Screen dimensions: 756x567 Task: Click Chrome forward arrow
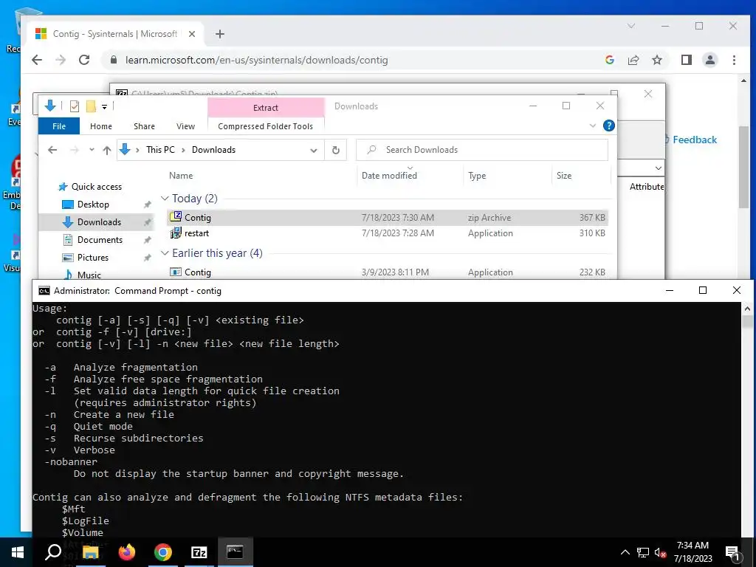click(61, 60)
